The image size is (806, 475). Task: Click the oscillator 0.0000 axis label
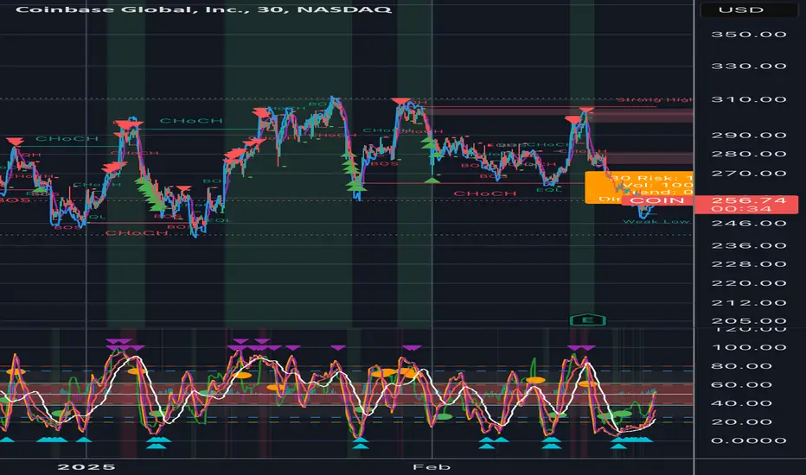pos(748,440)
